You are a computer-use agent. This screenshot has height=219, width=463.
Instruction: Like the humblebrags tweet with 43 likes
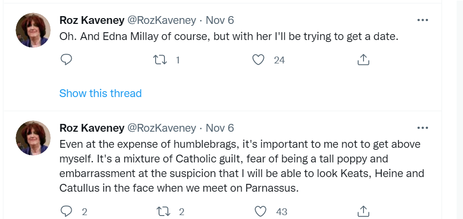(262, 211)
